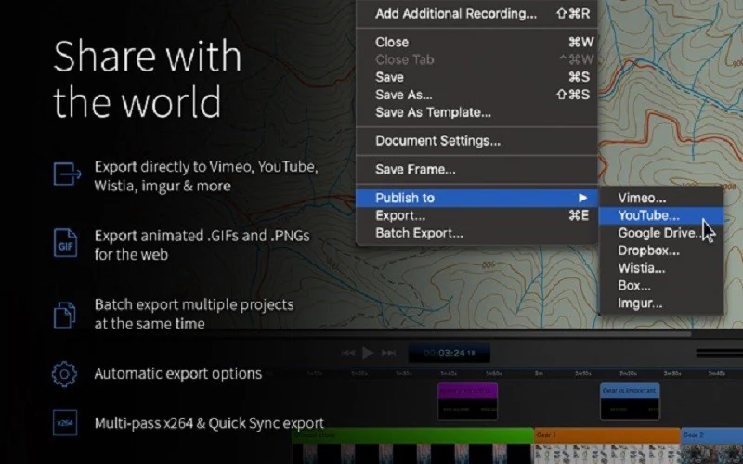Click the x264 badge icon
Viewport: 743px width, 464px height.
pyautogui.click(x=65, y=423)
